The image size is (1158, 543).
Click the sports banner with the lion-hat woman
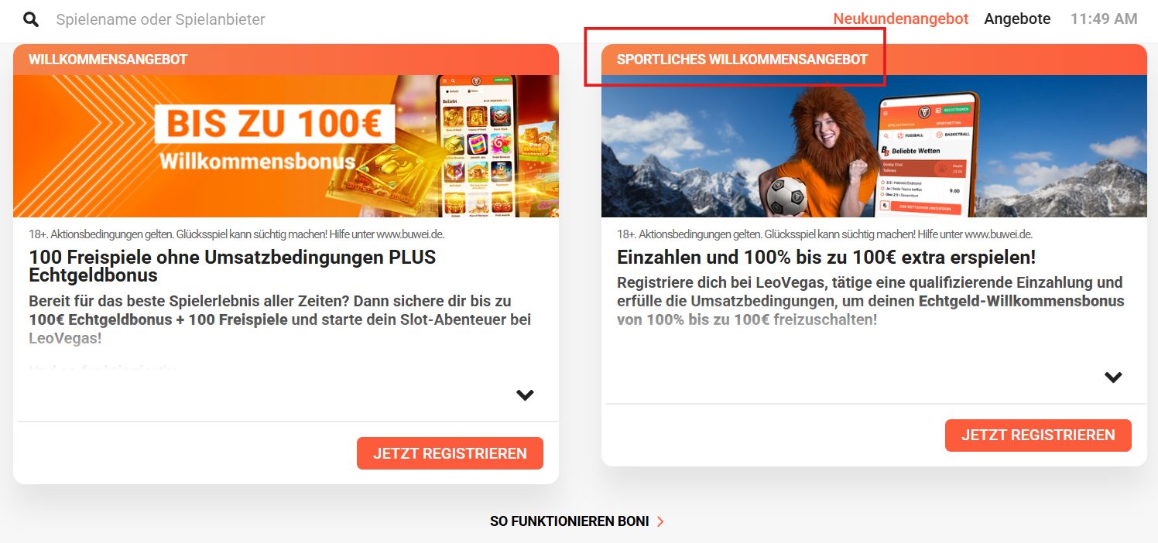(874, 146)
